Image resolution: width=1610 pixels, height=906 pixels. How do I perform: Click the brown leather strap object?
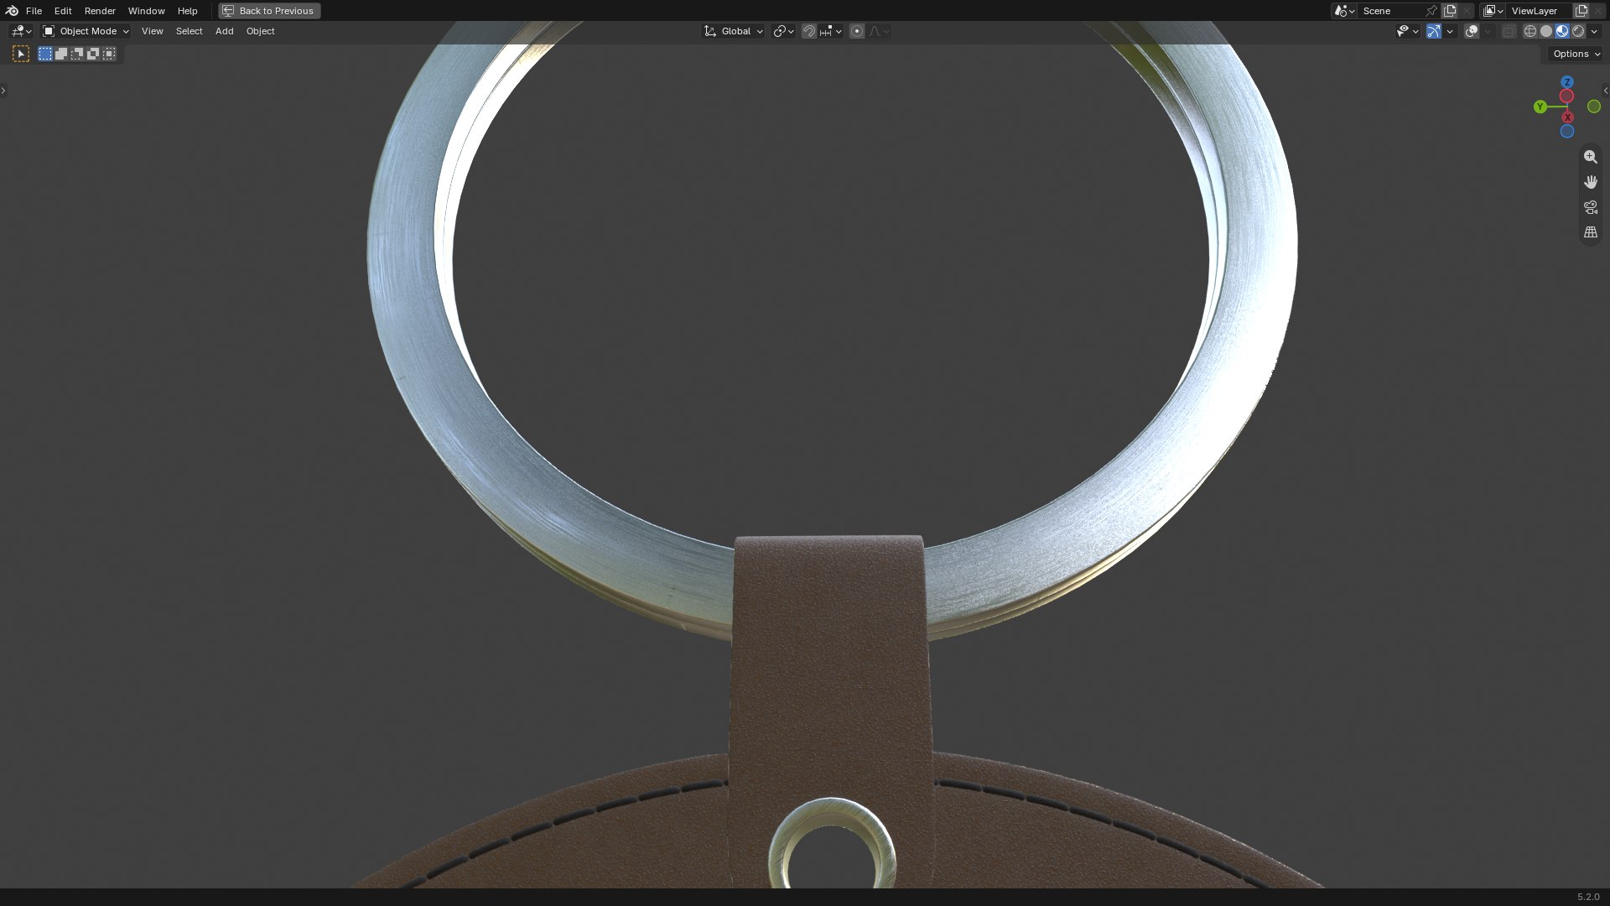pos(830,671)
